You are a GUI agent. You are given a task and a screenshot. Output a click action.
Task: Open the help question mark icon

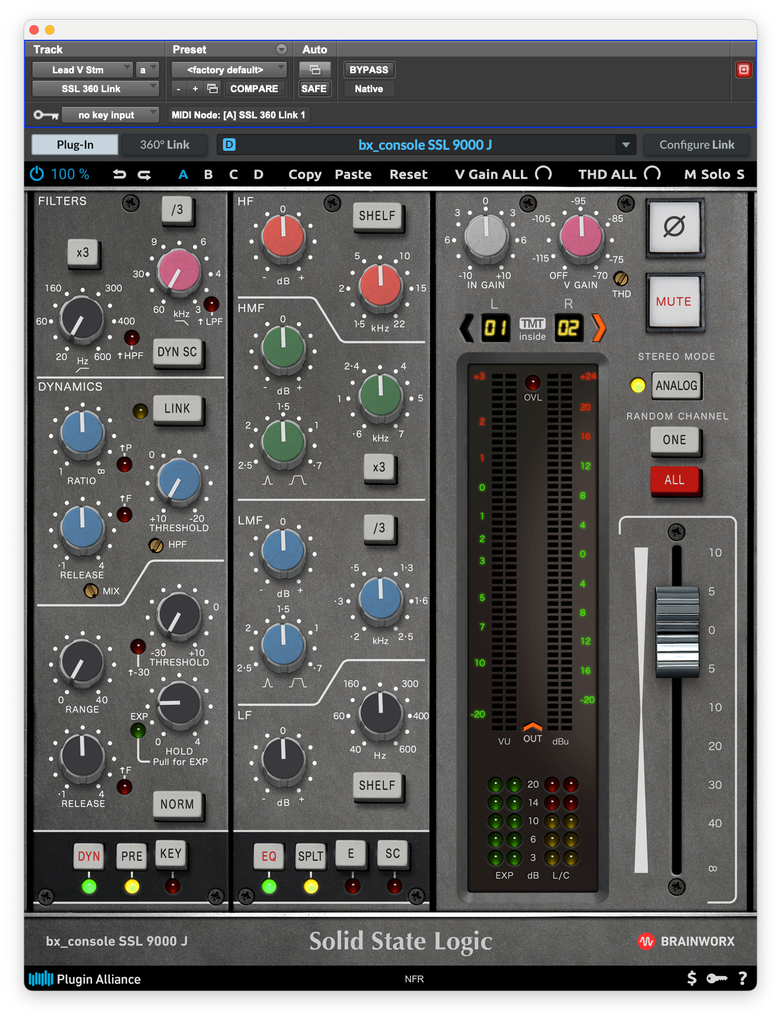coord(742,978)
